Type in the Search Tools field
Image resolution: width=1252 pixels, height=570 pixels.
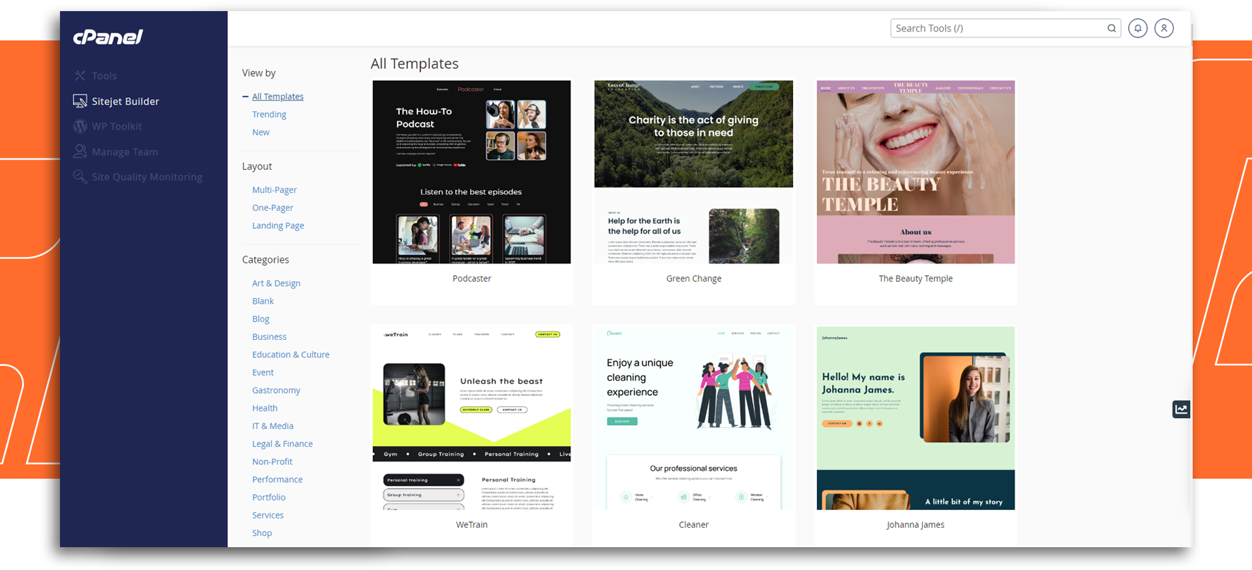coord(998,28)
